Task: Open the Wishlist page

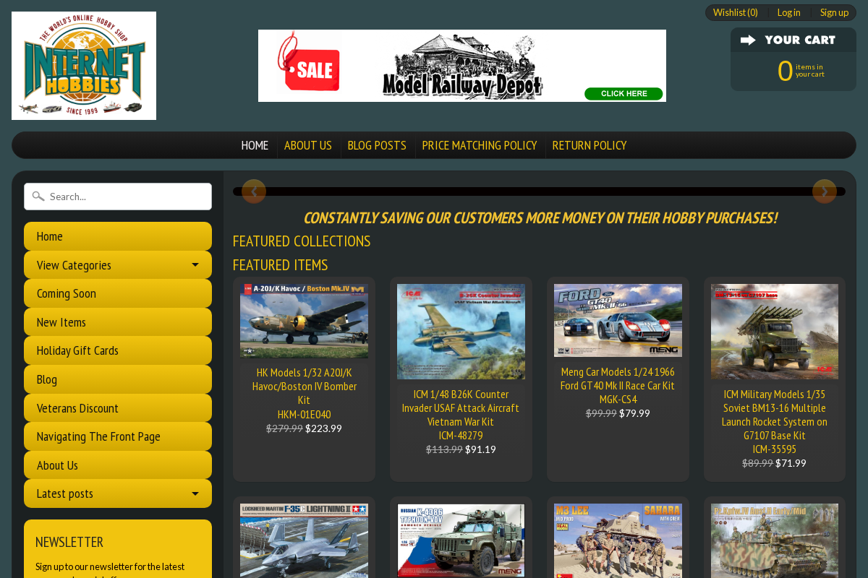Action: pos(735,12)
